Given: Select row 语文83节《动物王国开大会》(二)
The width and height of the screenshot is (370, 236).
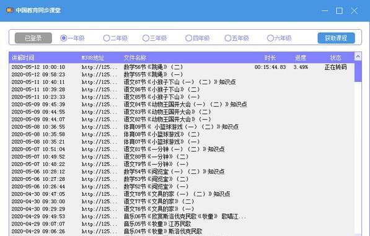Looking at the screenshot, I should [182, 111].
